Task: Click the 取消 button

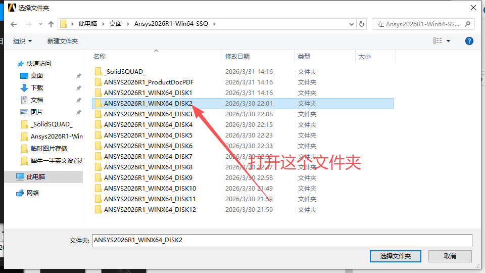Action: [450, 256]
